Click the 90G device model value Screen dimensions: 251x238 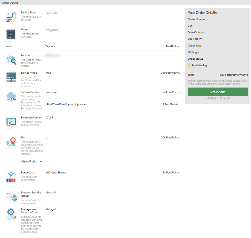tap(48, 72)
